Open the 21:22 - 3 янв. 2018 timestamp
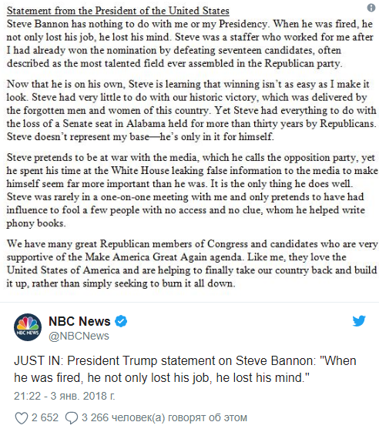This screenshot has width=379, height=432. (x=64, y=396)
